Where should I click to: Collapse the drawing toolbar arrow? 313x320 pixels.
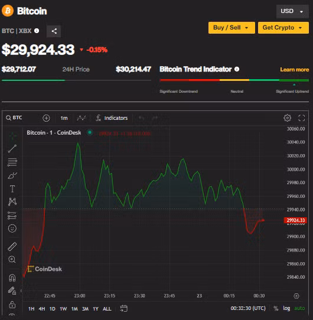click(x=21, y=290)
